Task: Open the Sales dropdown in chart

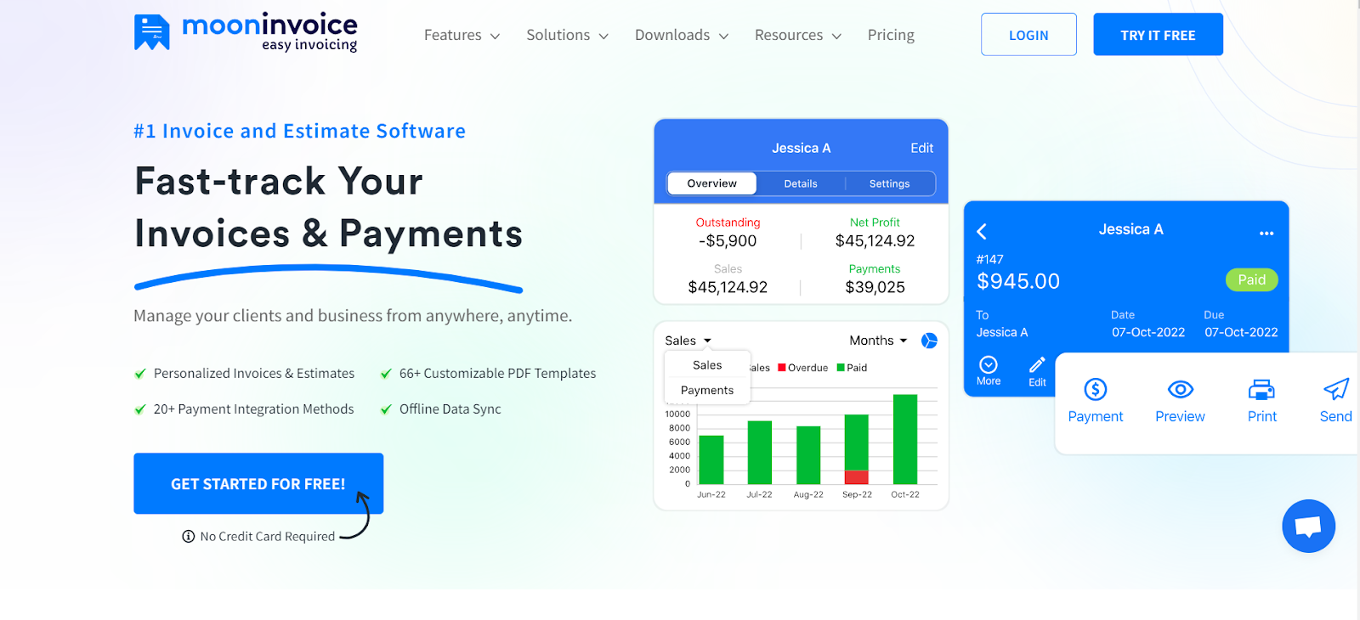Action: click(x=688, y=341)
